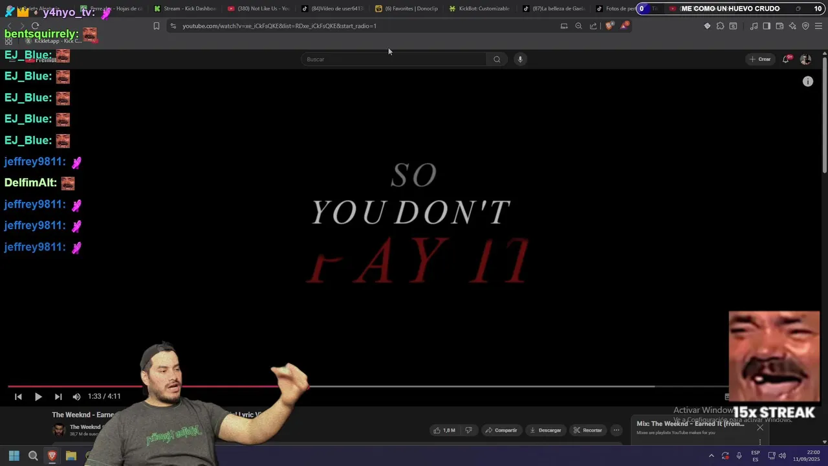Switch to Video de user TikTok tab
This screenshot has height=466, width=828.
click(x=332, y=8)
